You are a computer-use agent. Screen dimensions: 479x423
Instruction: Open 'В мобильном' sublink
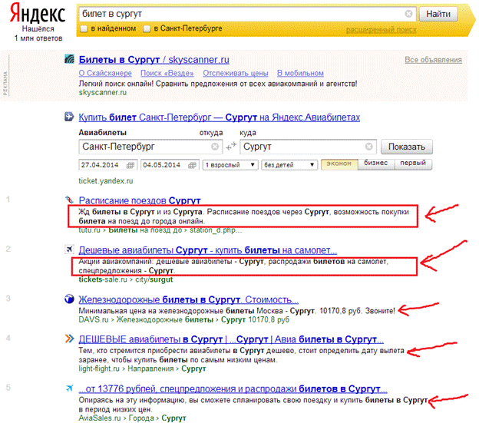click(x=300, y=73)
